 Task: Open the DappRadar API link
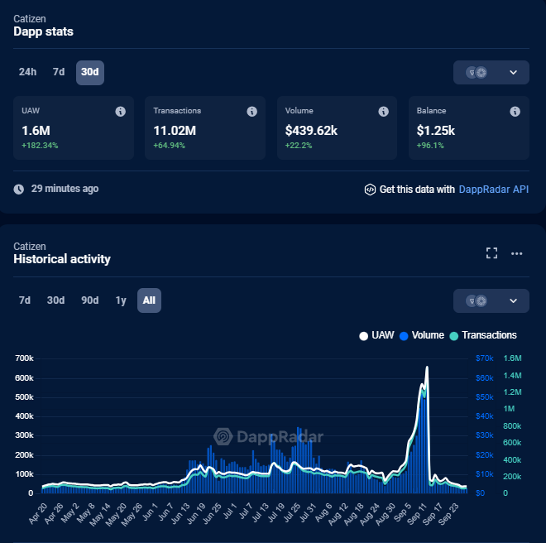click(x=493, y=190)
